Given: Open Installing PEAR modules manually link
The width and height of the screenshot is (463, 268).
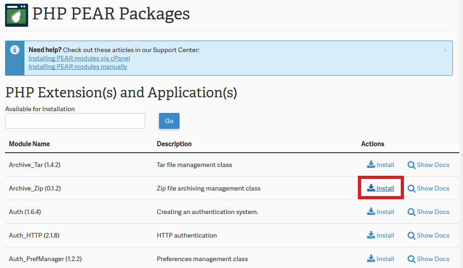Looking at the screenshot, I should [x=78, y=66].
